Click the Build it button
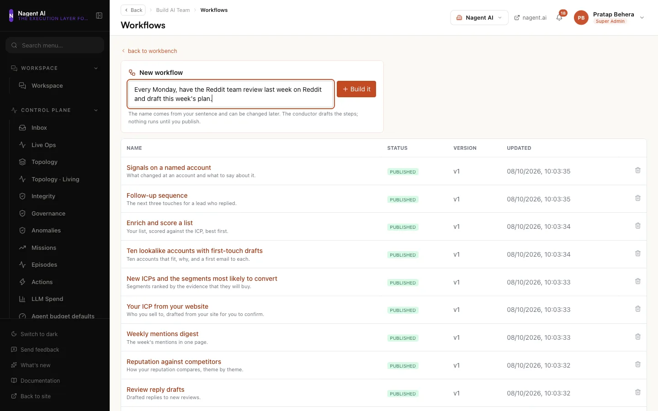Viewport: 658px width, 411px height. coord(356,89)
